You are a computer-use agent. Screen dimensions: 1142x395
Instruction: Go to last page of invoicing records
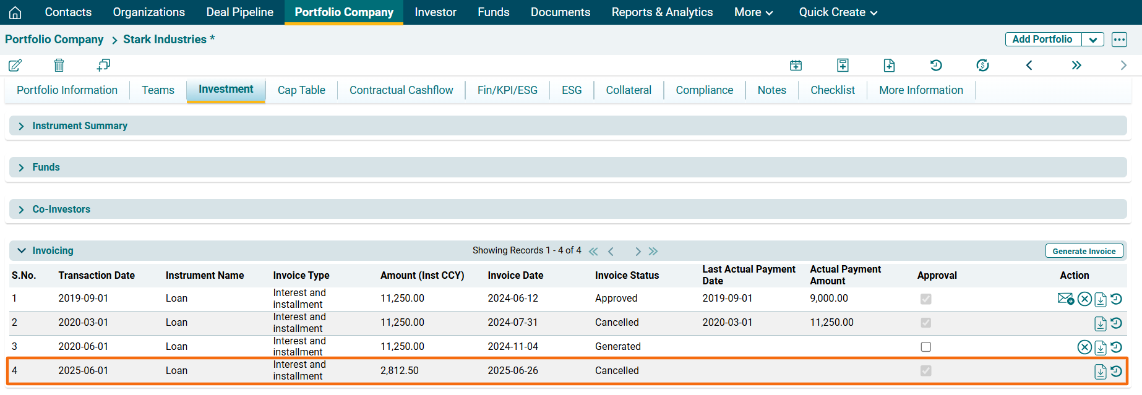click(x=653, y=252)
